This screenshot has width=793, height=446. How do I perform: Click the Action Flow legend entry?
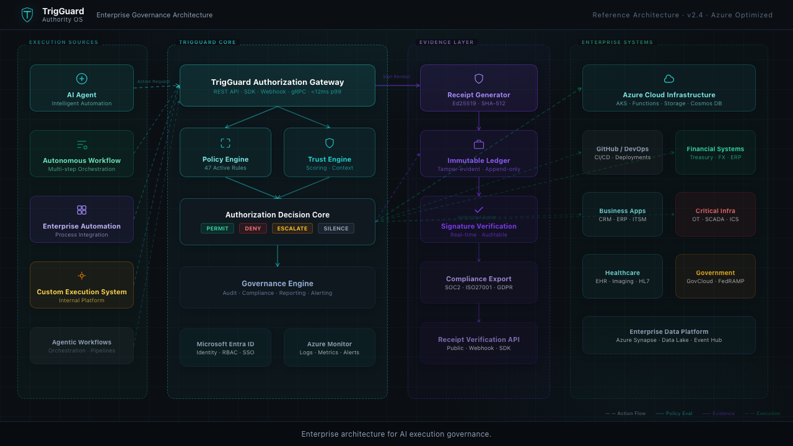[x=626, y=413]
